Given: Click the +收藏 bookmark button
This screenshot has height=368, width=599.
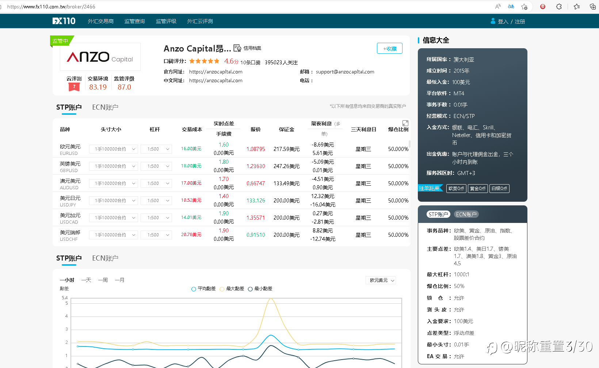Looking at the screenshot, I should [390, 49].
